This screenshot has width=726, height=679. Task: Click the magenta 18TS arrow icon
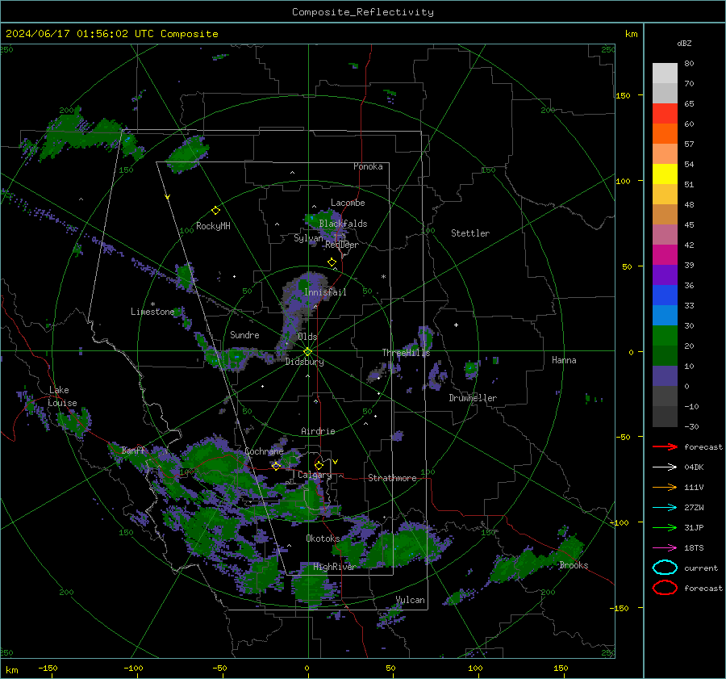point(665,548)
